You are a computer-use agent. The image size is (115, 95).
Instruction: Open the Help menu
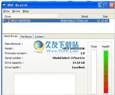click(26, 11)
